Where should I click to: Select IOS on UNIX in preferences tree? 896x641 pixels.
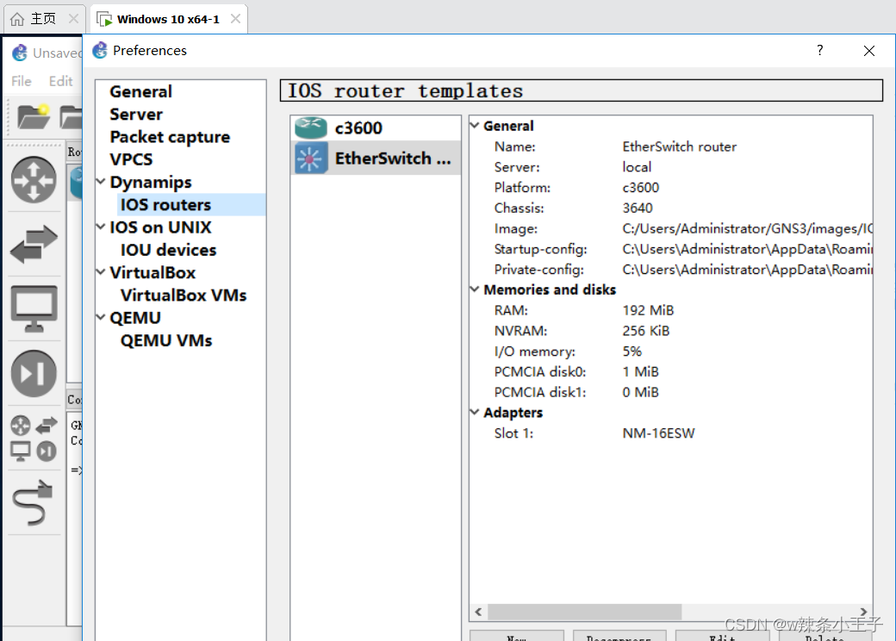[x=160, y=227]
